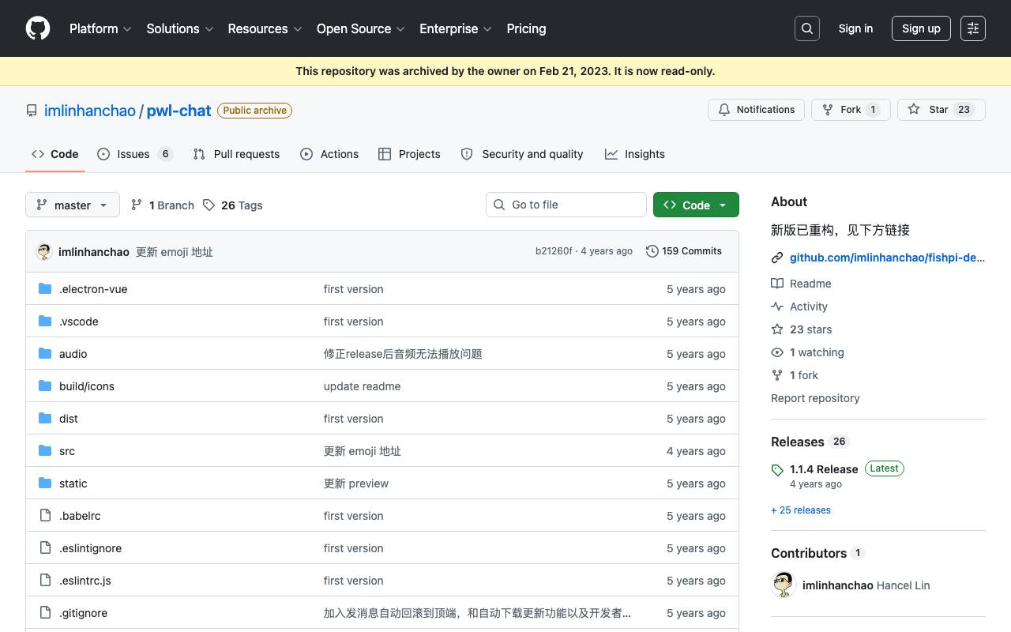Go to the GitHub homepage logo
This screenshot has height=632, width=1011.
click(38, 28)
